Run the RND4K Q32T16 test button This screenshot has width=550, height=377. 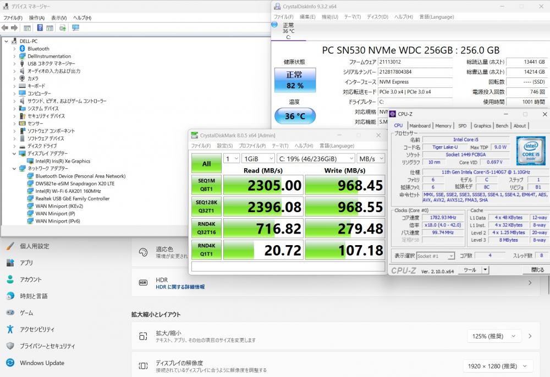(x=207, y=228)
